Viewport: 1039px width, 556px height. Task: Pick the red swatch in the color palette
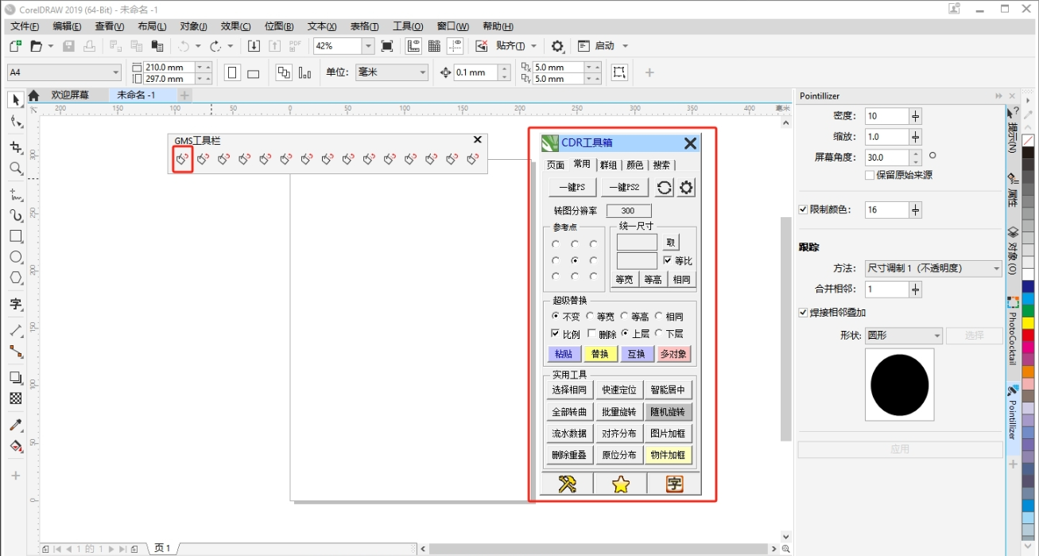click(1028, 335)
